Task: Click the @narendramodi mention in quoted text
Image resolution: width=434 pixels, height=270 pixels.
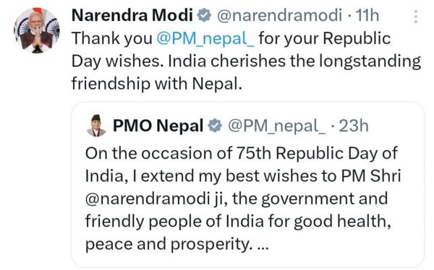Action: tap(148, 199)
